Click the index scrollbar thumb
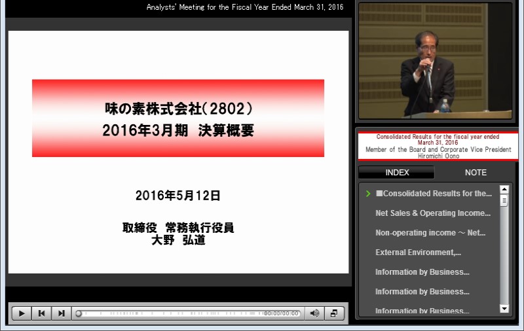Screen dimensions: 524x331 504,200
